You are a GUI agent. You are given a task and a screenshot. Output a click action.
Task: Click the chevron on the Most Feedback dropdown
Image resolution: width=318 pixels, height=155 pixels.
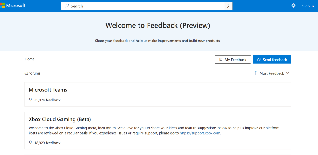tap(287, 73)
